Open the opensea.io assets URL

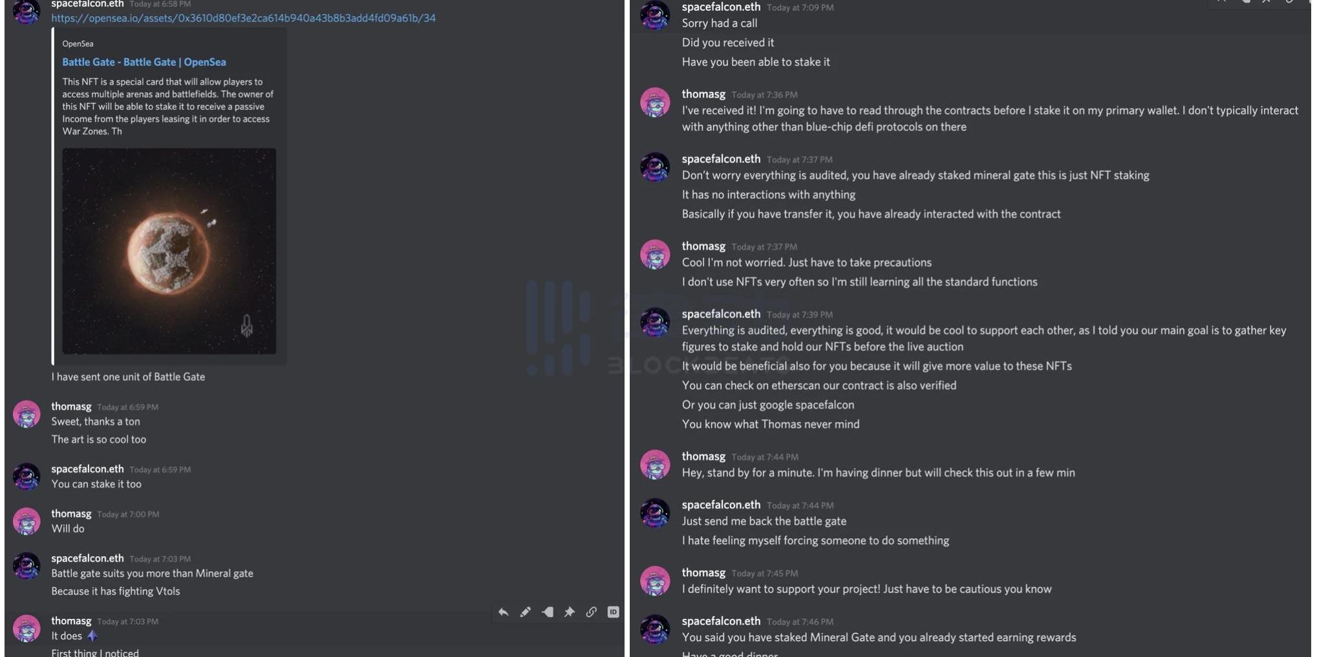pyautogui.click(x=243, y=18)
